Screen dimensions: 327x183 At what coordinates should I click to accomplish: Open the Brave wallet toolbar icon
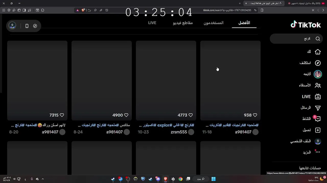click(x=19, y=10)
